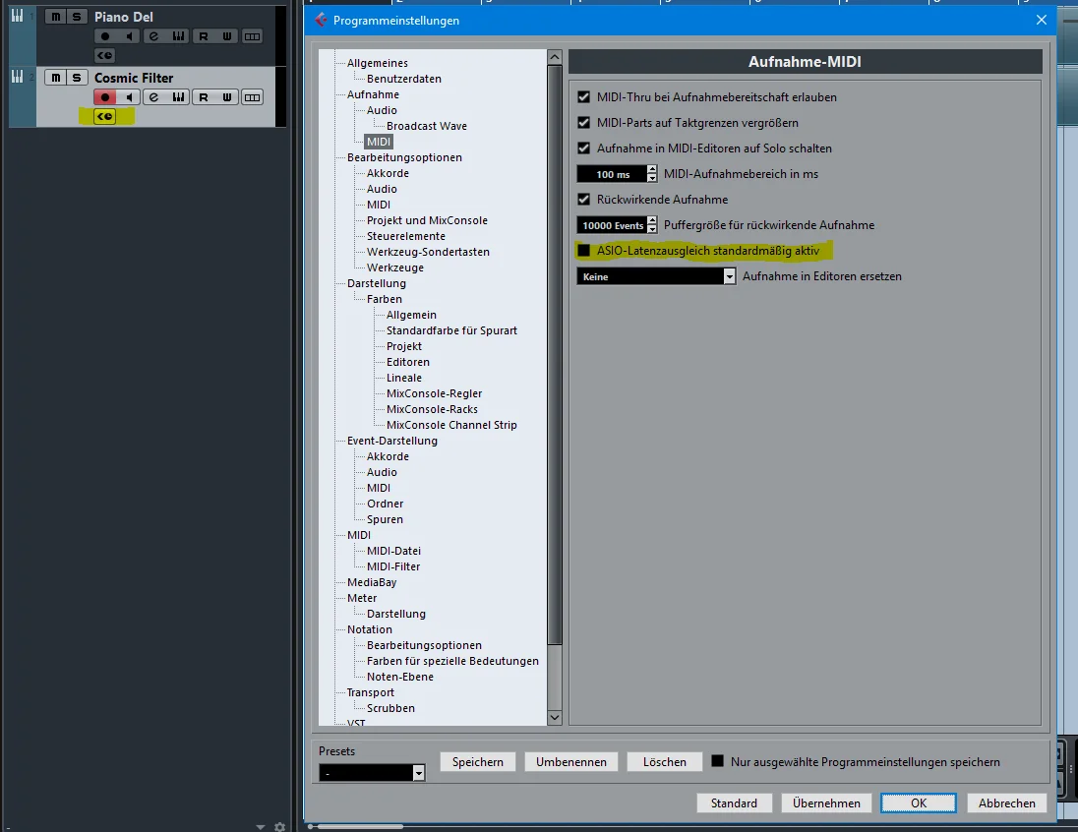Open the MediaBay settings page
Image resolution: width=1078 pixels, height=832 pixels.
(371, 582)
